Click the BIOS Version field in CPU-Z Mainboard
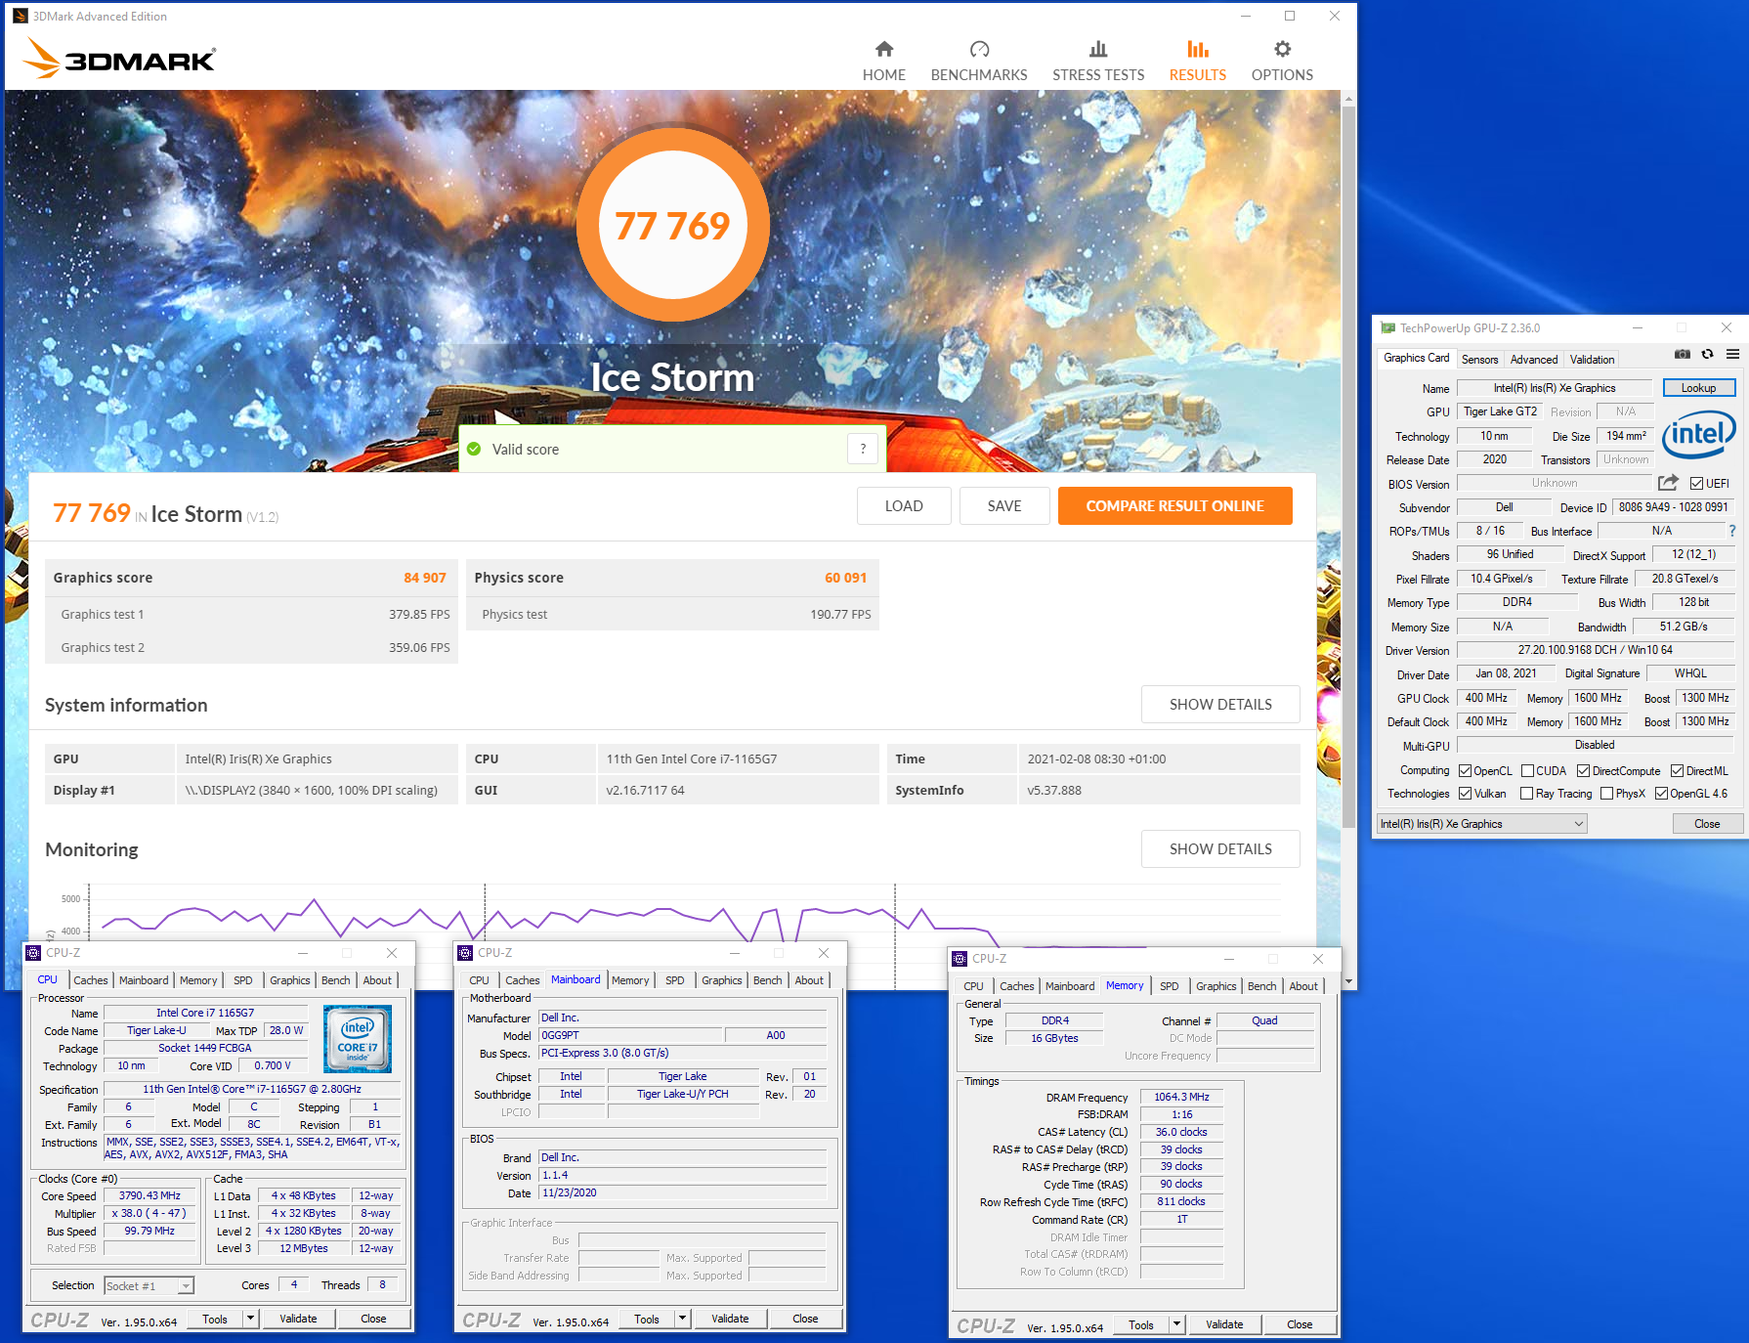Viewport: 1749px width, 1343px height. click(682, 1175)
